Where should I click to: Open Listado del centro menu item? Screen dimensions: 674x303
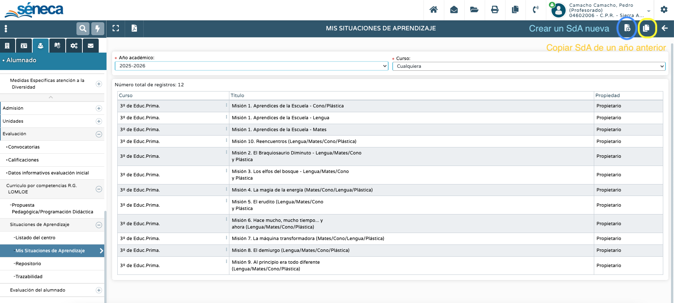(x=35, y=238)
